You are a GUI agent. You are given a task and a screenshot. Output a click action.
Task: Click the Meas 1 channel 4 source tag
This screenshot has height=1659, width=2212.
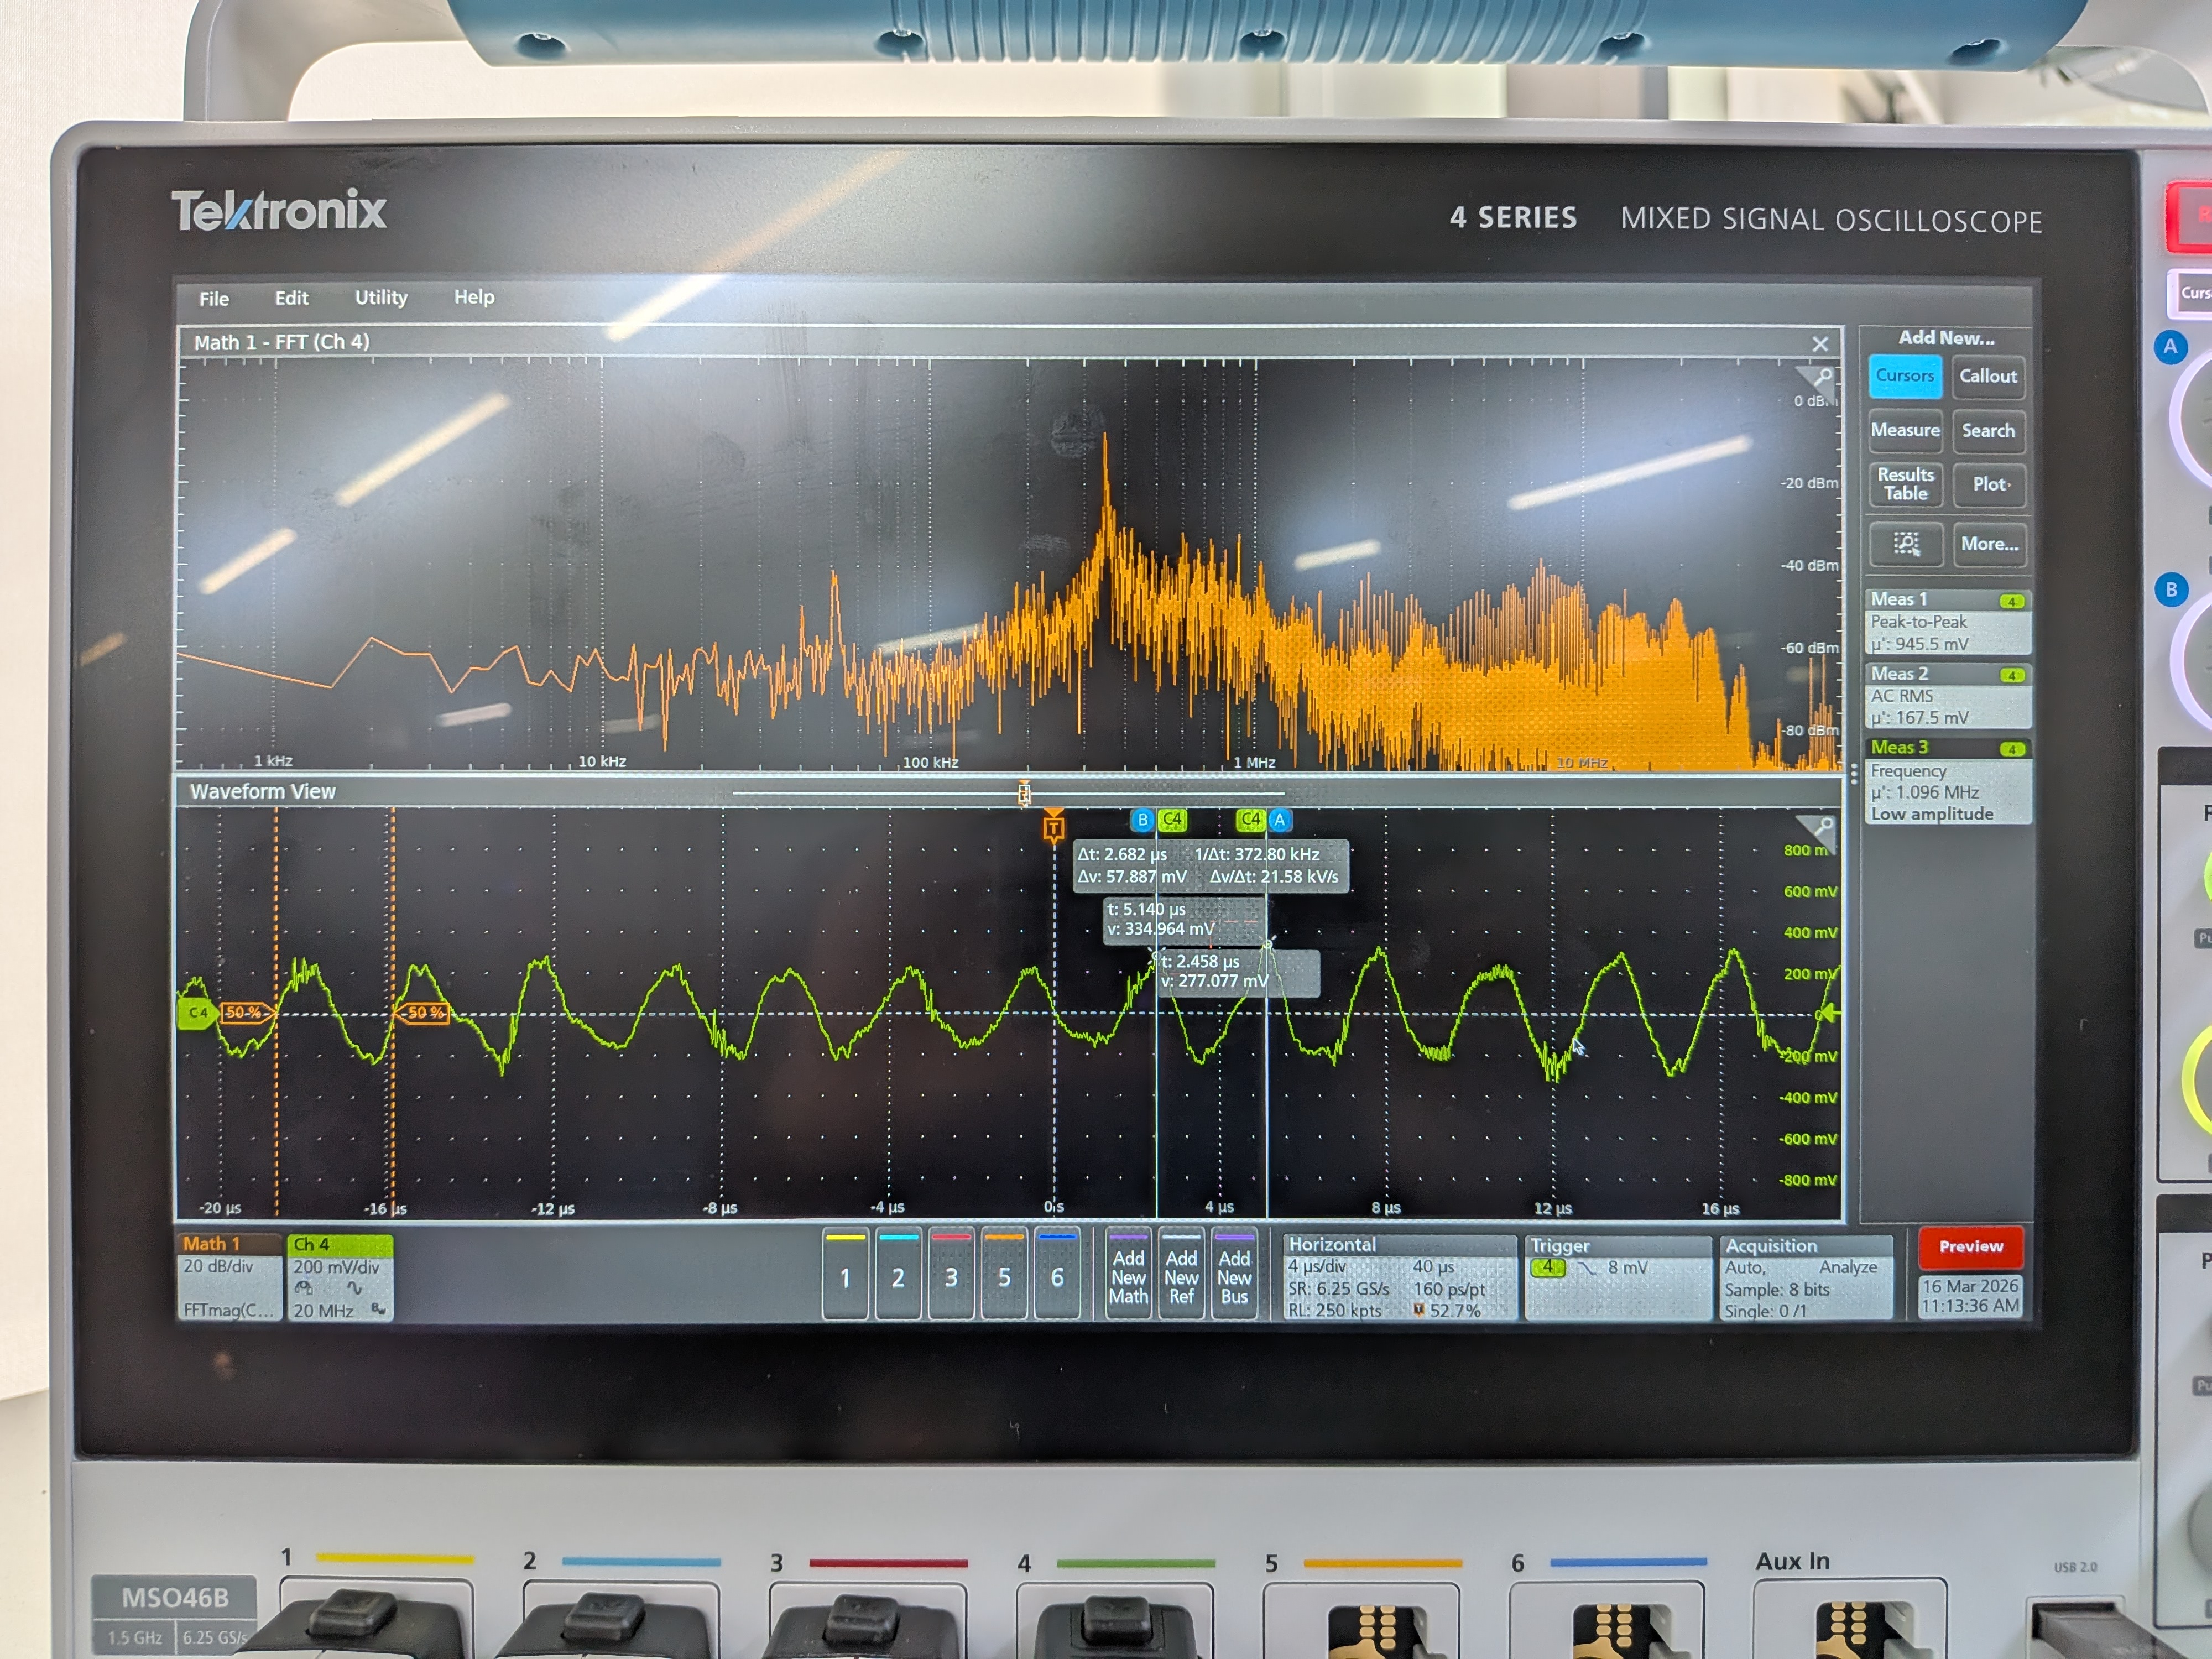pyautogui.click(x=2011, y=601)
